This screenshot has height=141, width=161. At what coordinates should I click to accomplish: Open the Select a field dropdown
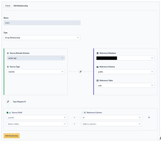(x=37, y=124)
